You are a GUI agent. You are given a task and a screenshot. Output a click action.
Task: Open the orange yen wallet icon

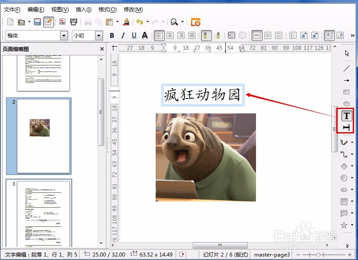195,22
